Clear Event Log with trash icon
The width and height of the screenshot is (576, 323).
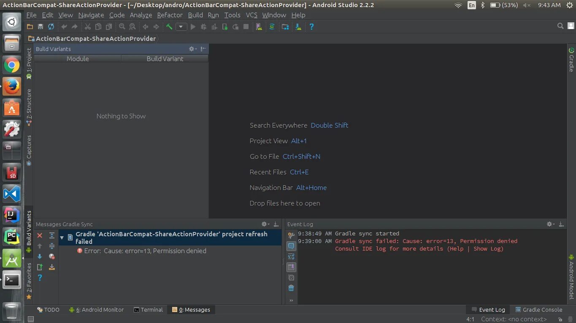click(x=291, y=288)
